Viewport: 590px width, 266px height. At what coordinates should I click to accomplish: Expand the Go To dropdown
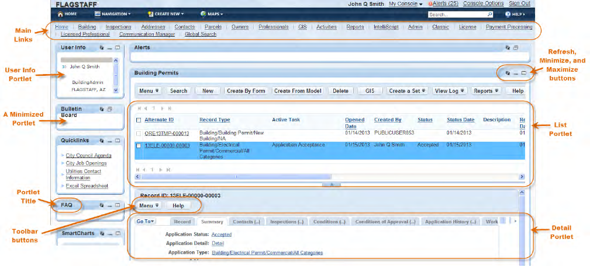click(146, 221)
